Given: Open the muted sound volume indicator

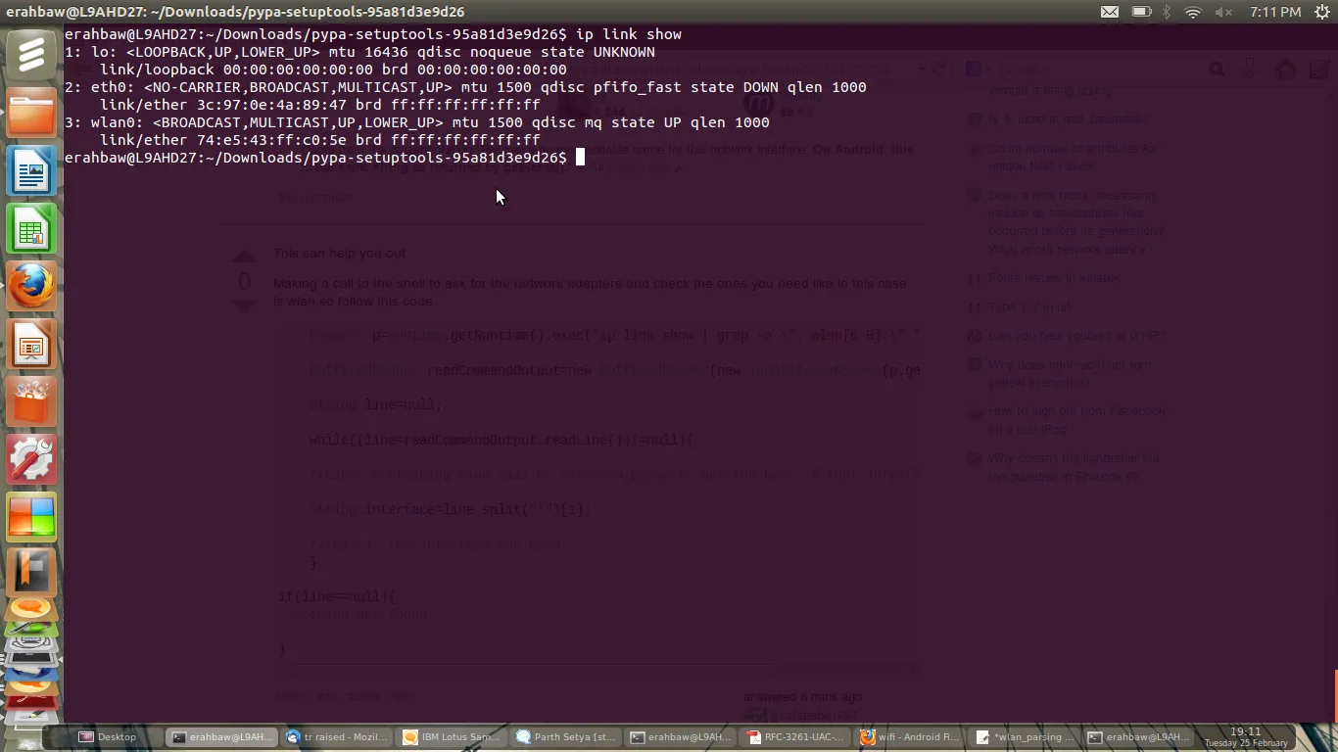Looking at the screenshot, I should [1223, 12].
